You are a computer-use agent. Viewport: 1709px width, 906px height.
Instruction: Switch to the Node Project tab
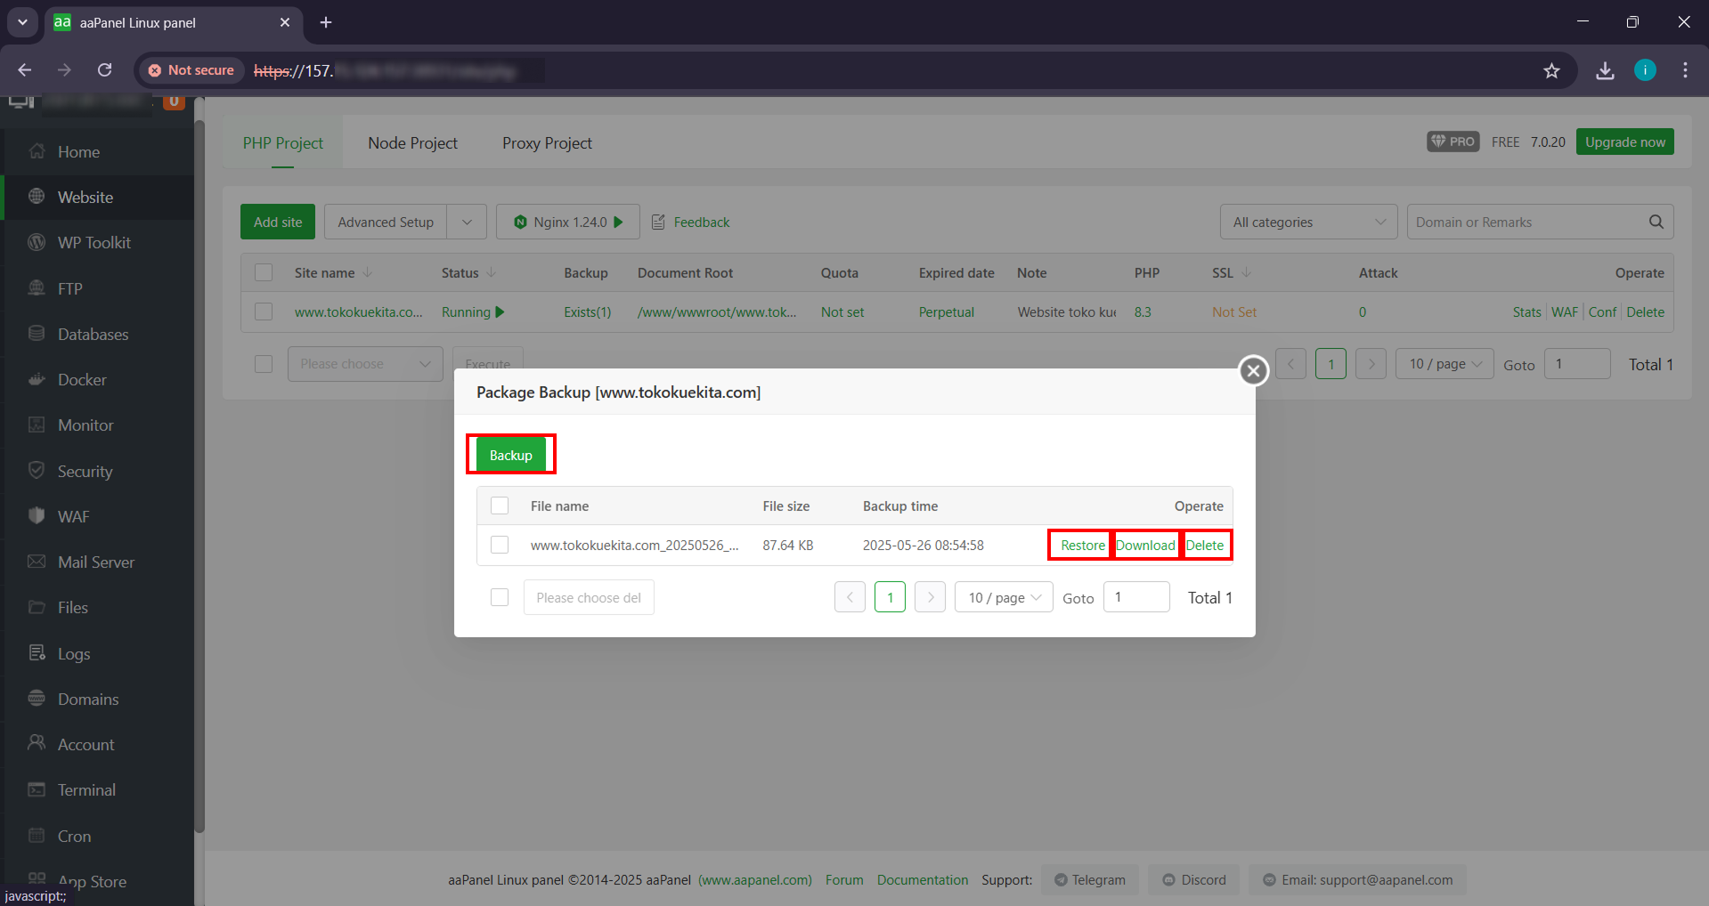coord(412,143)
